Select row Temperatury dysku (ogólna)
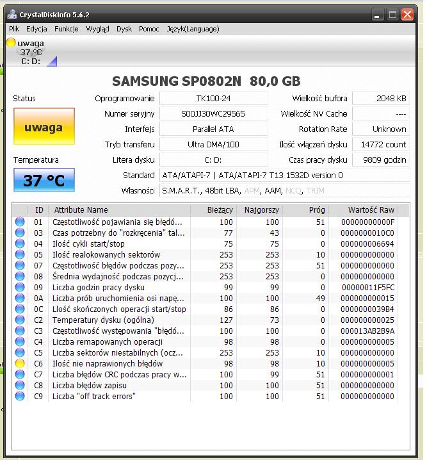Viewport: 427px width, 460px height. point(205,320)
